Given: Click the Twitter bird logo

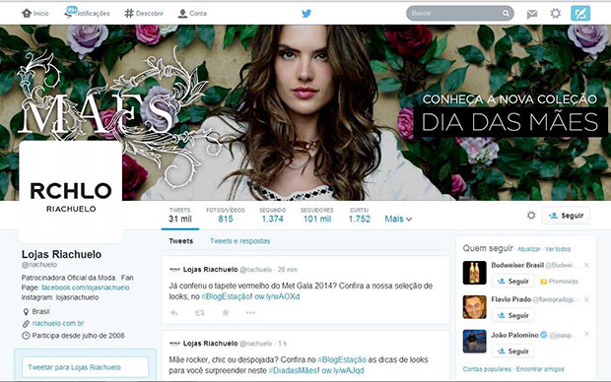Looking at the screenshot, I should click(x=306, y=13).
